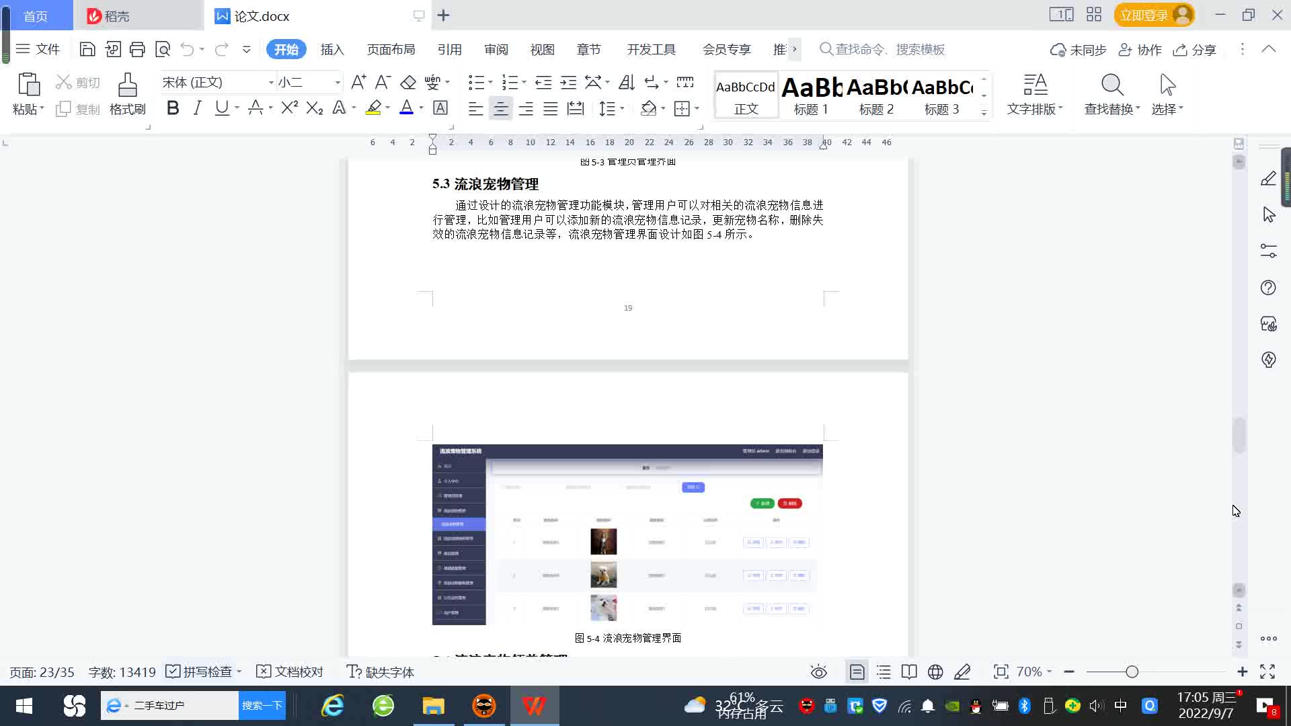Toggle italic formatting
Image resolution: width=1291 pixels, height=726 pixels.
197,108
